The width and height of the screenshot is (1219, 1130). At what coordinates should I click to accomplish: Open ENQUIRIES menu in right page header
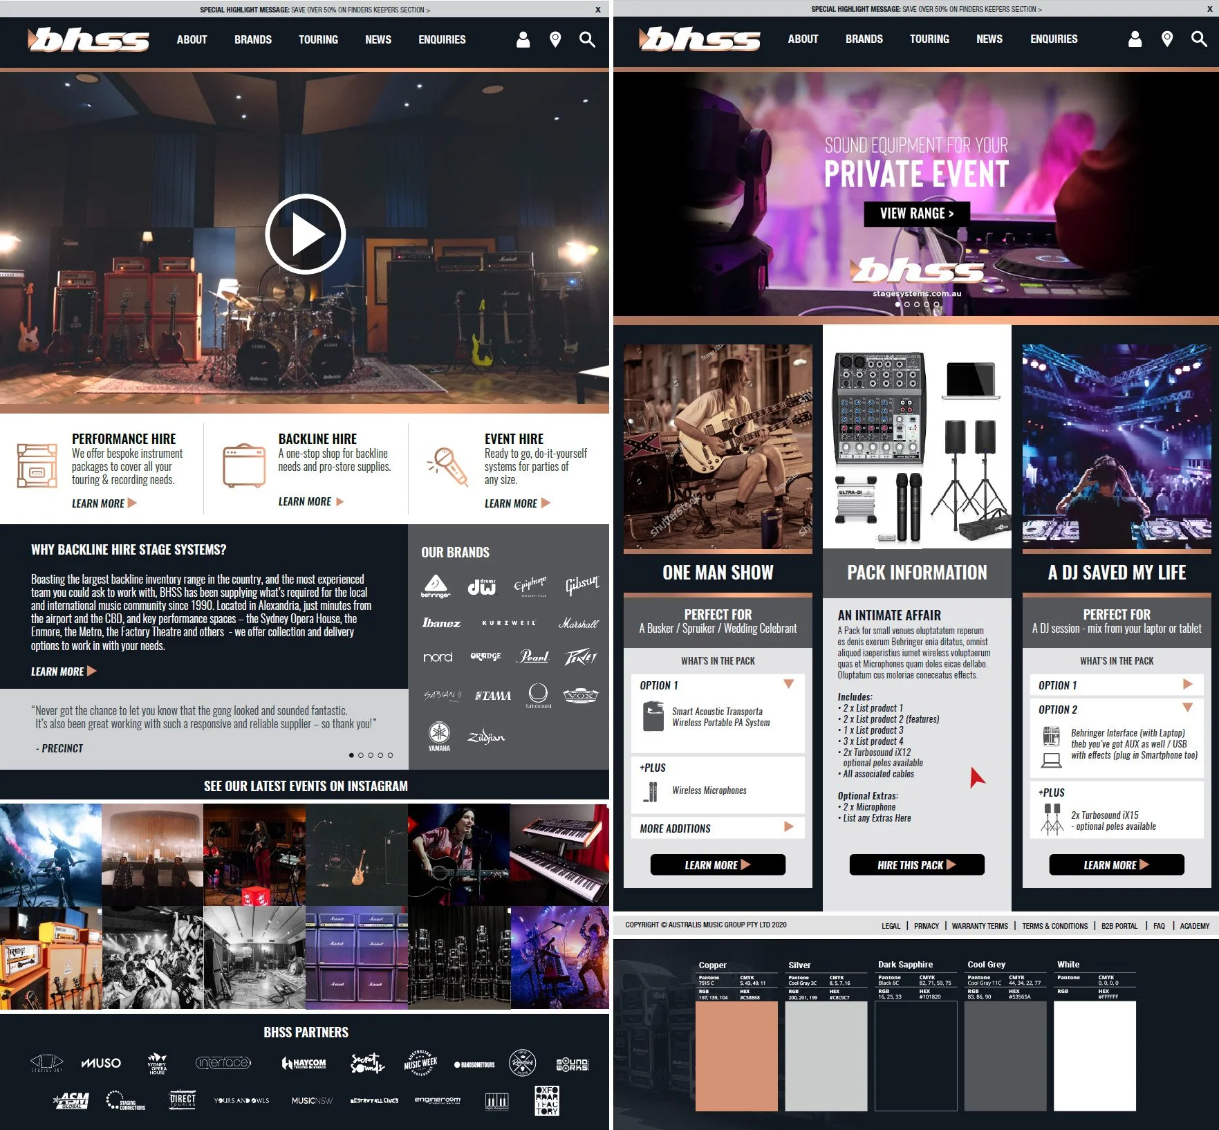(1054, 39)
